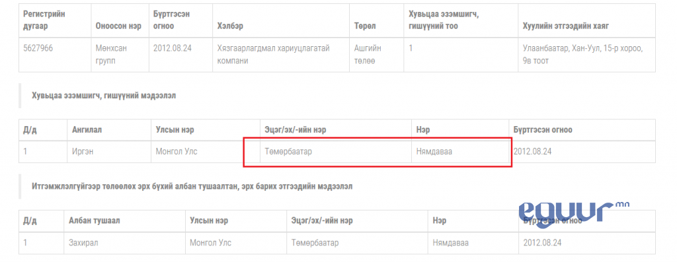This screenshot has height=262, width=677.
Task: Click the Албан тушаал column header
Action: pyautogui.click(x=94, y=220)
